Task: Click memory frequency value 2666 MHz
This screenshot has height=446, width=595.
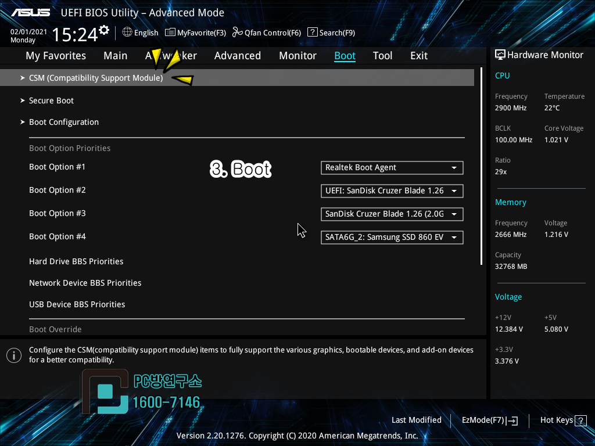Action: [x=511, y=235]
